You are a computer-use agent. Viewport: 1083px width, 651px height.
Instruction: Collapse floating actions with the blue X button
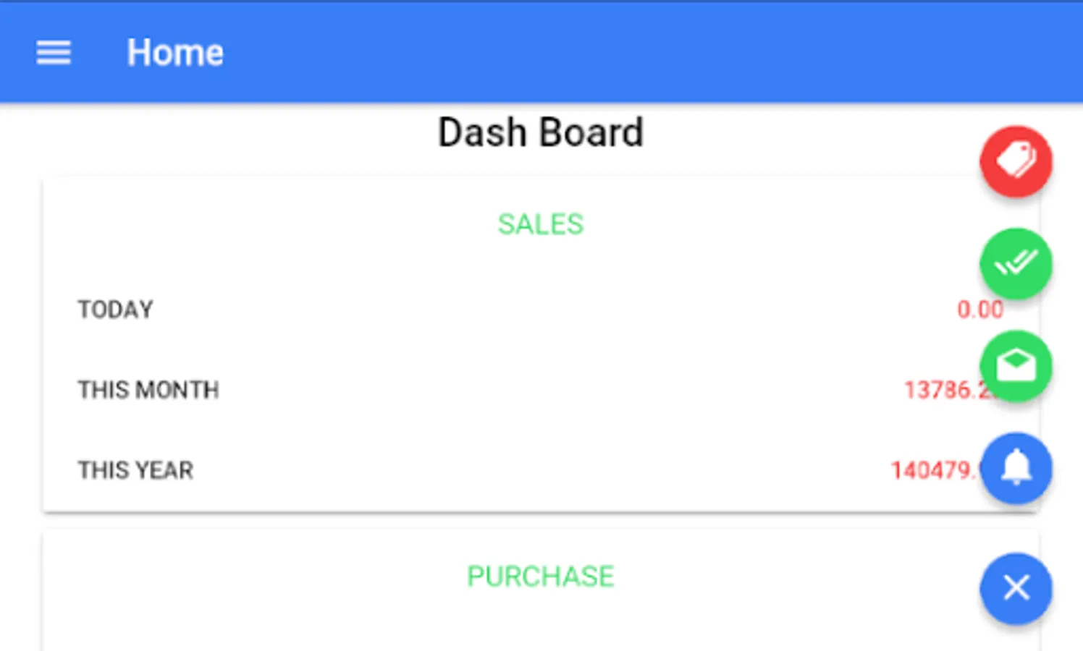point(1016,588)
